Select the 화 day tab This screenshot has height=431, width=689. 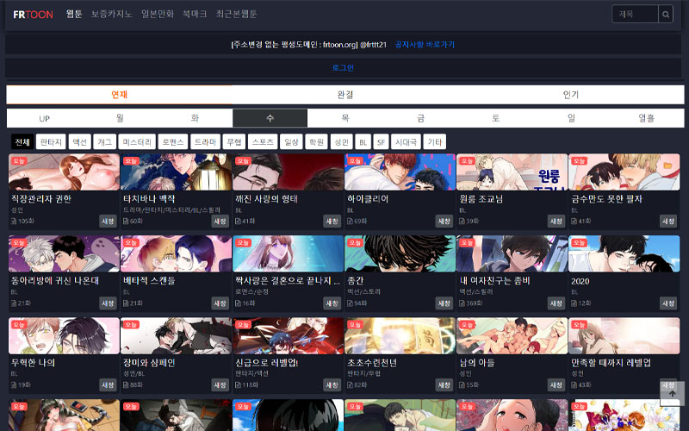pyautogui.click(x=195, y=118)
